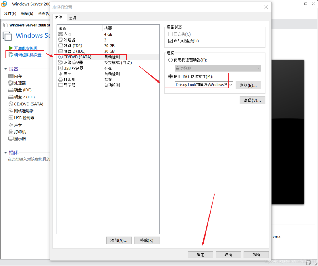Click the 自动检测 summary in the CD/DVD row
Screen dimensions: 318x266
(x=112, y=57)
